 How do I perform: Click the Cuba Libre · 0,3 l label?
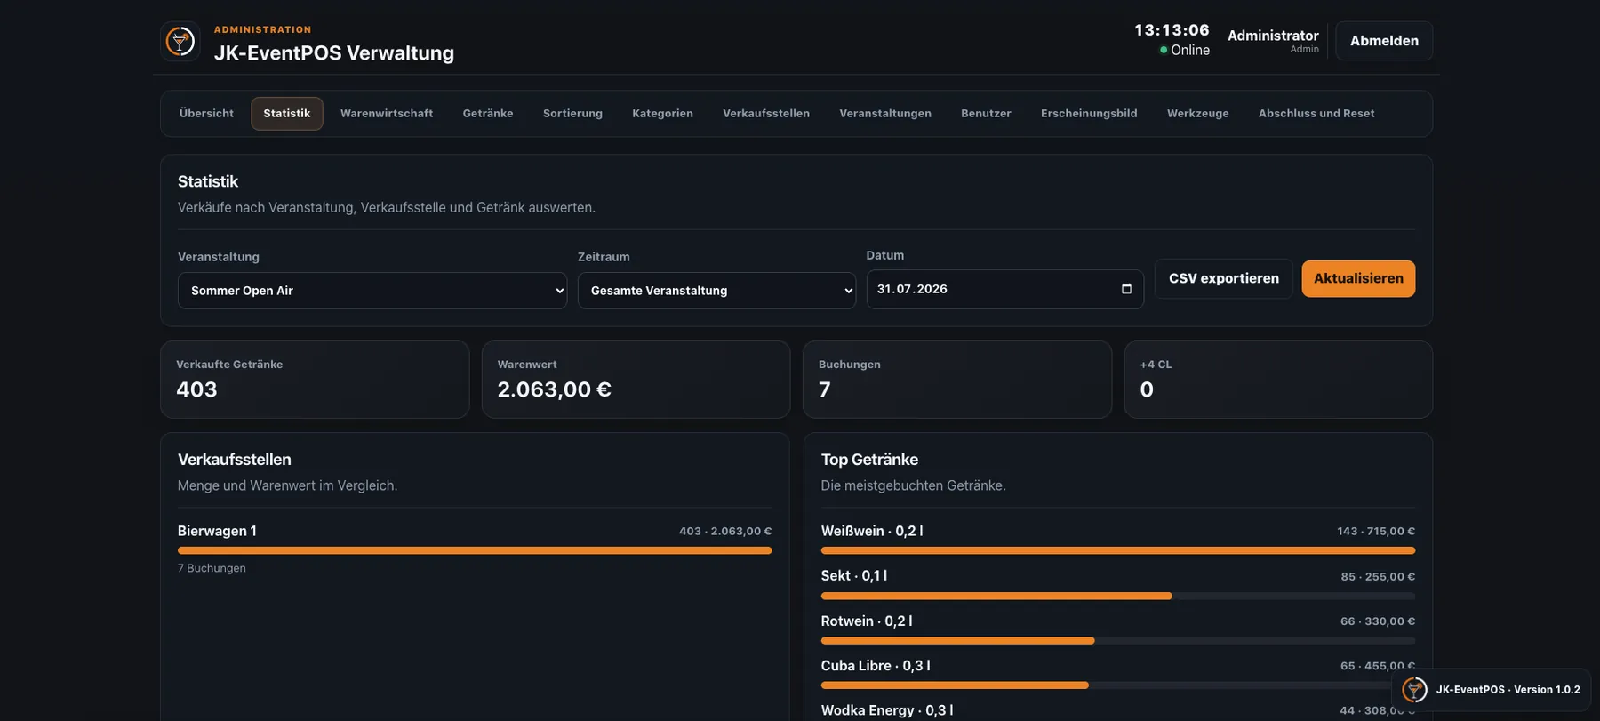point(876,666)
